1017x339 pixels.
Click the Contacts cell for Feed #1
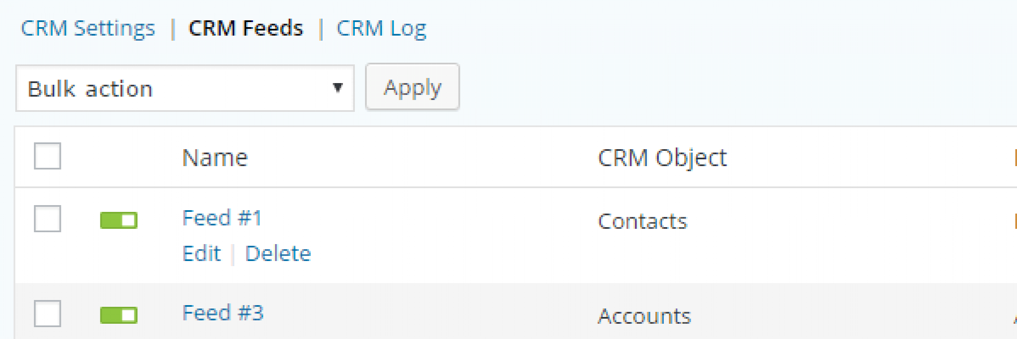[642, 221]
